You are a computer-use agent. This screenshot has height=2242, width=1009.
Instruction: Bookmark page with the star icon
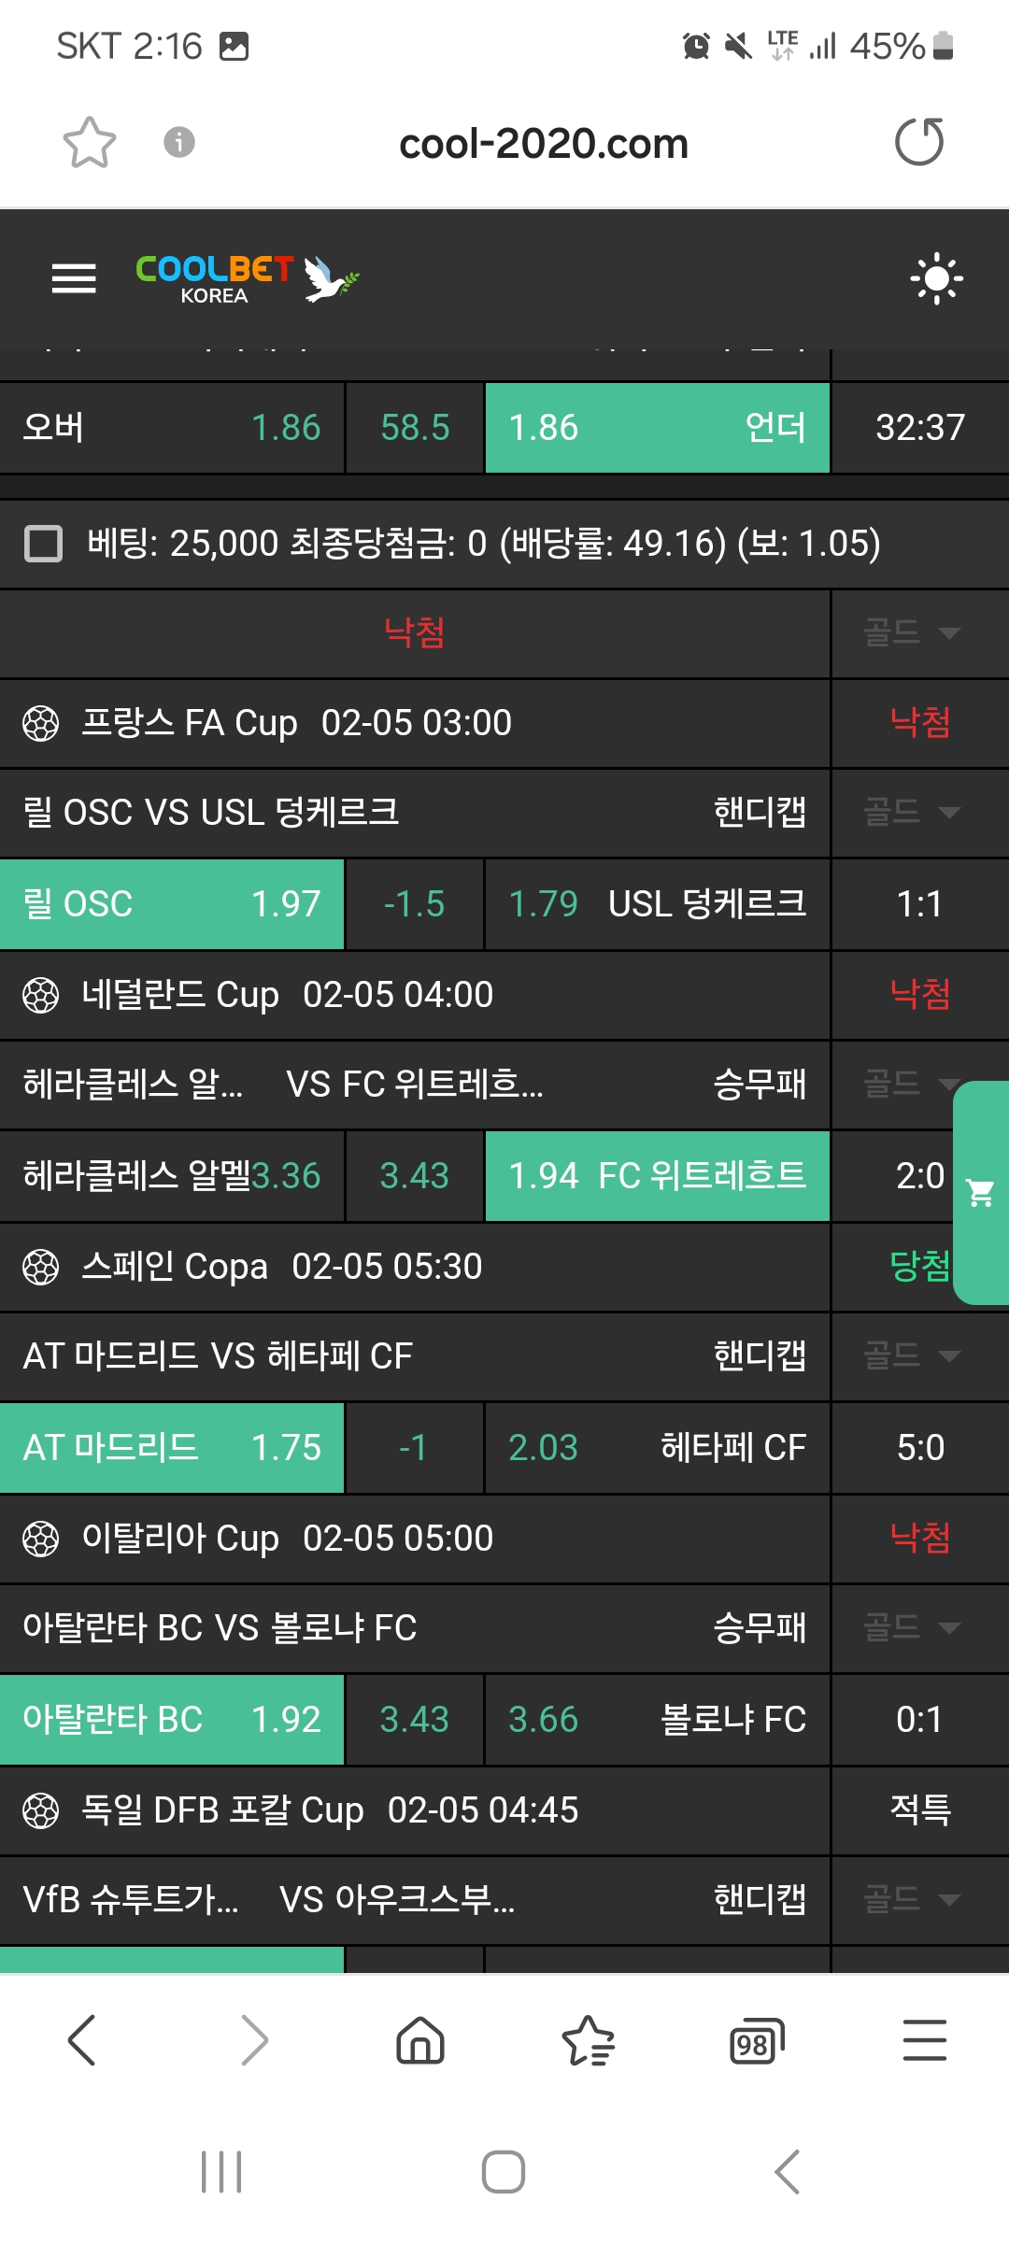90,143
